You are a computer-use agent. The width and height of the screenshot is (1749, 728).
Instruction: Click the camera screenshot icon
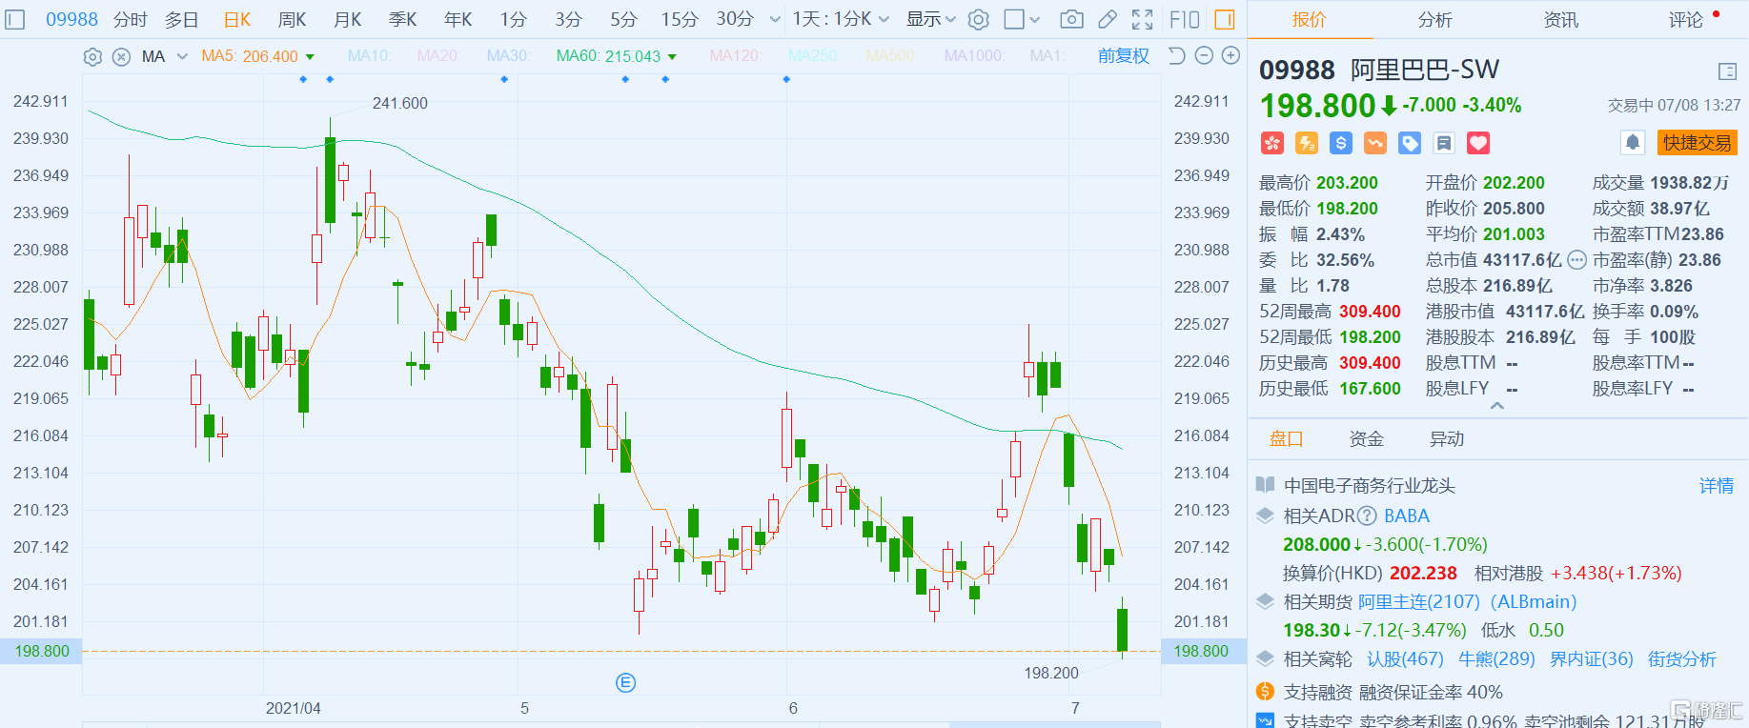pyautogui.click(x=1071, y=19)
